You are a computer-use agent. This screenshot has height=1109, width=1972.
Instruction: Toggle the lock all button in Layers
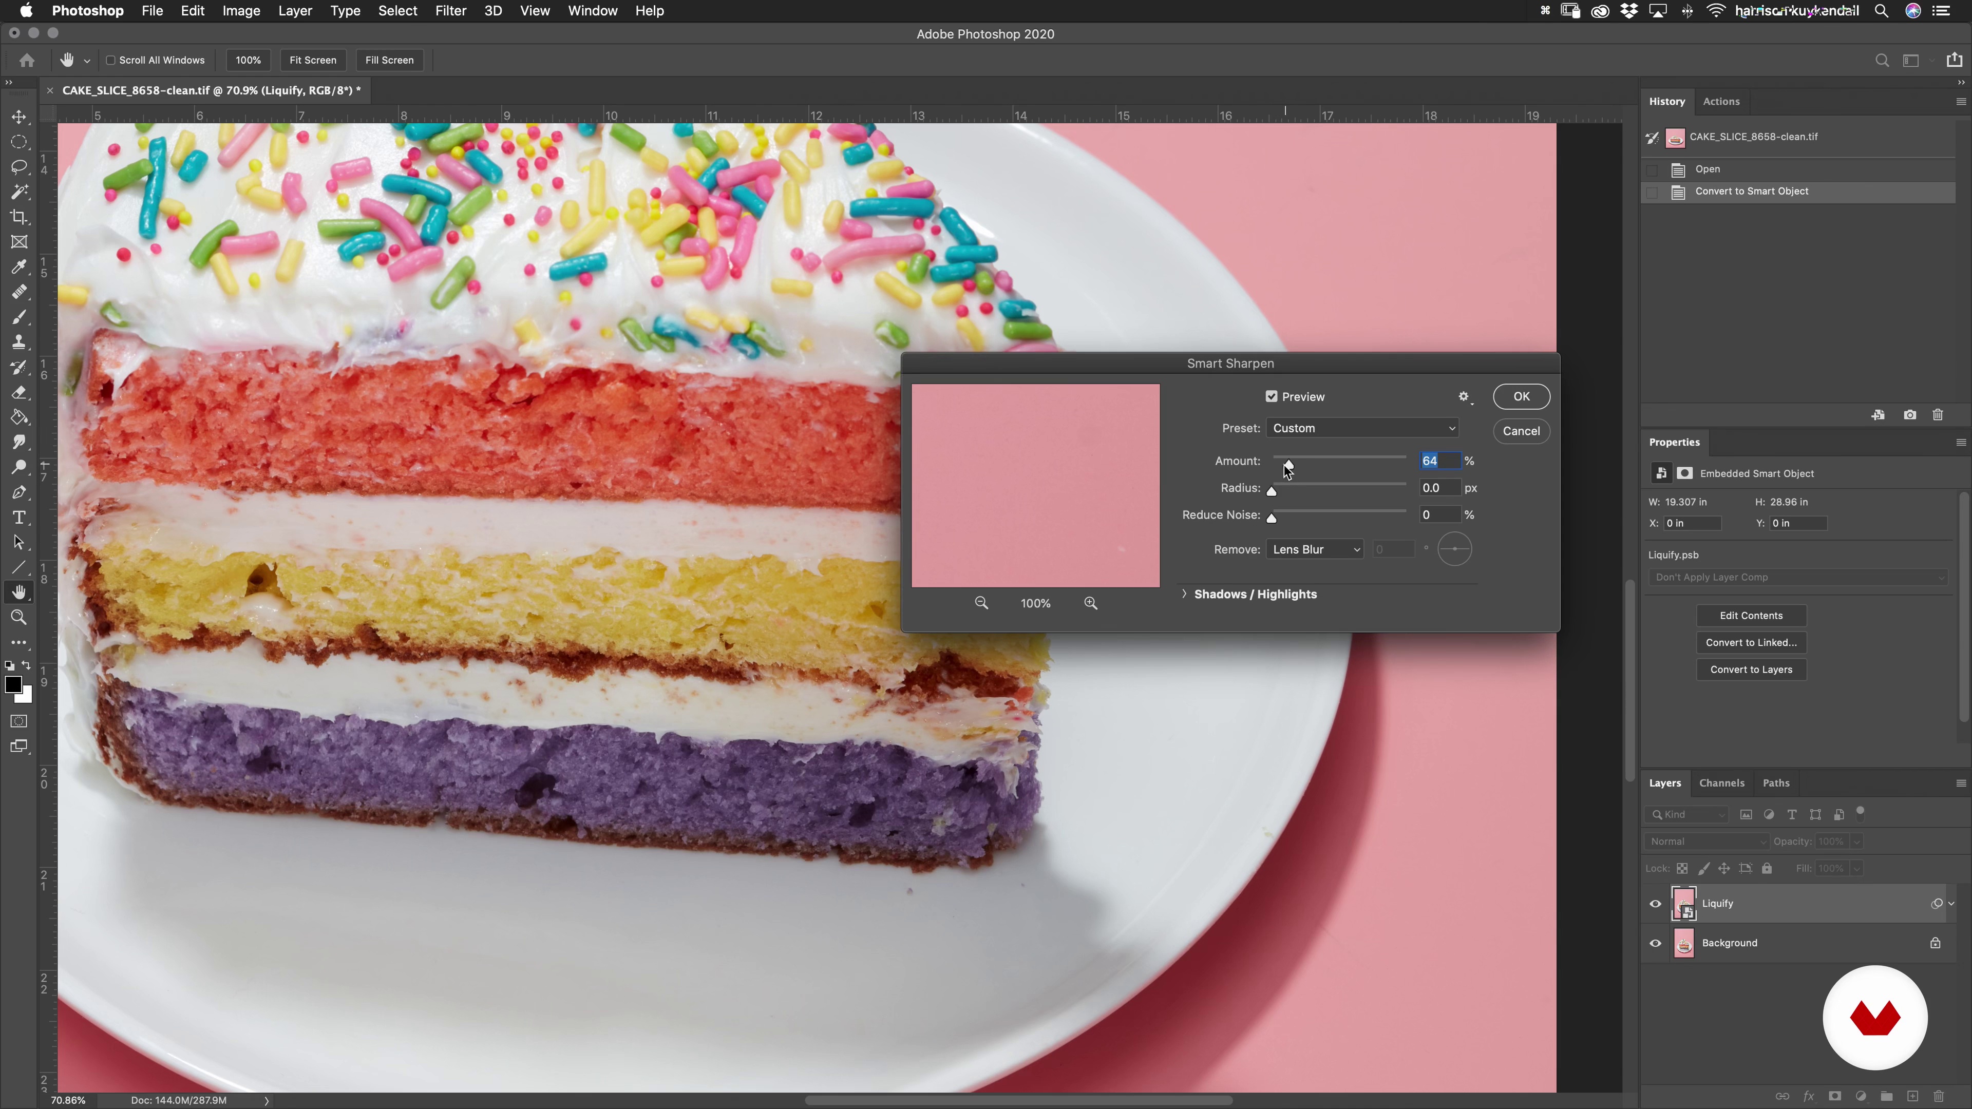point(1767,868)
